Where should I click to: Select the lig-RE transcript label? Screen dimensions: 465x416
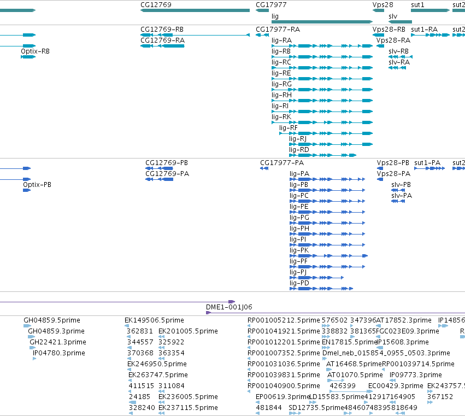point(281,73)
